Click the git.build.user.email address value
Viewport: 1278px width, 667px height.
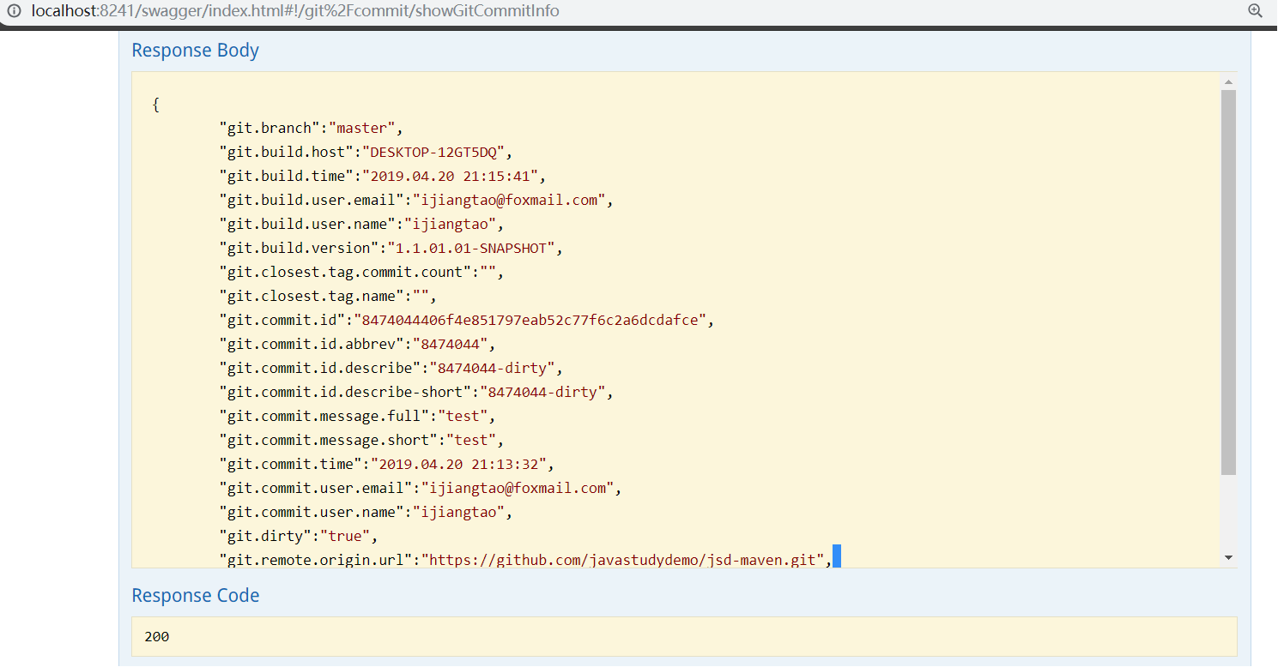512,200
